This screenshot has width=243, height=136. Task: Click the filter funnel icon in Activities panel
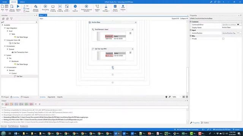[x=11, y=19]
